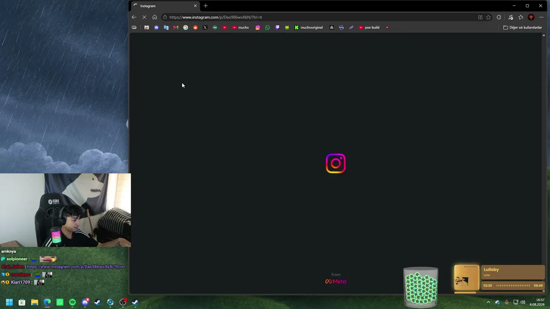Click the 'Kiari1709' chat username

click(20, 282)
